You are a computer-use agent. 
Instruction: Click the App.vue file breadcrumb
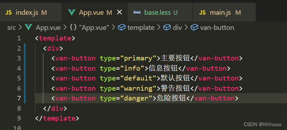coord(48,28)
